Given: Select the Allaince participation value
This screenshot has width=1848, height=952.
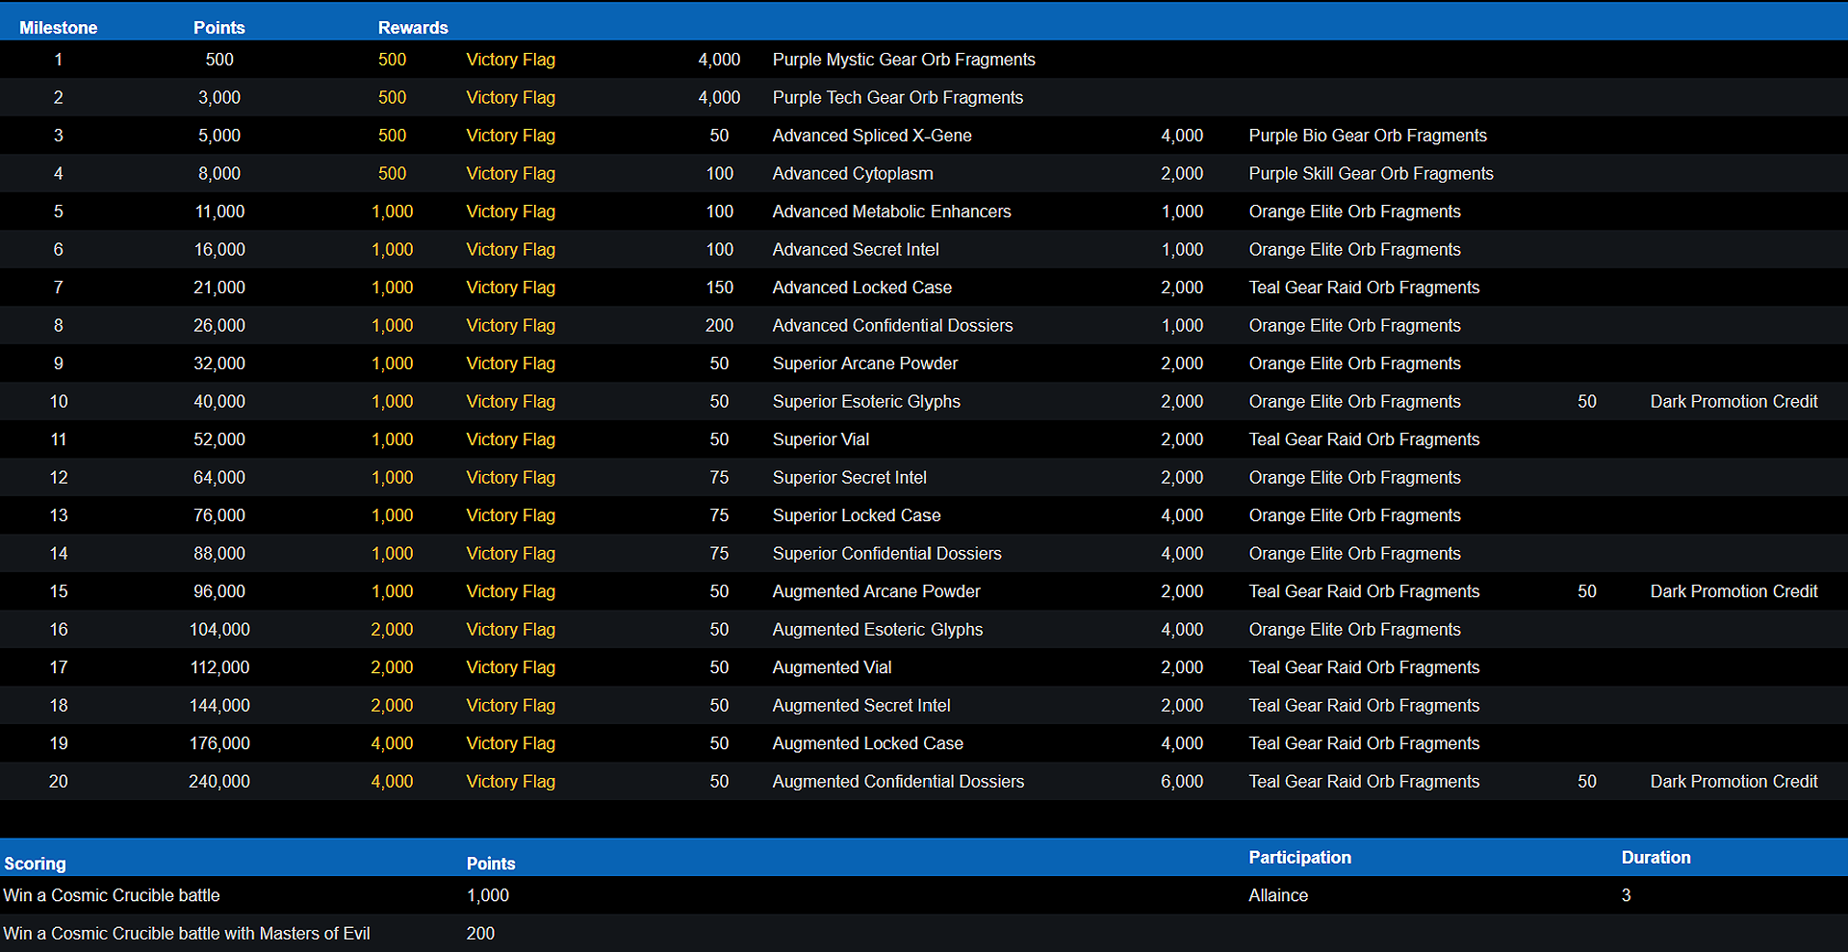Looking at the screenshot, I should 1278,895.
